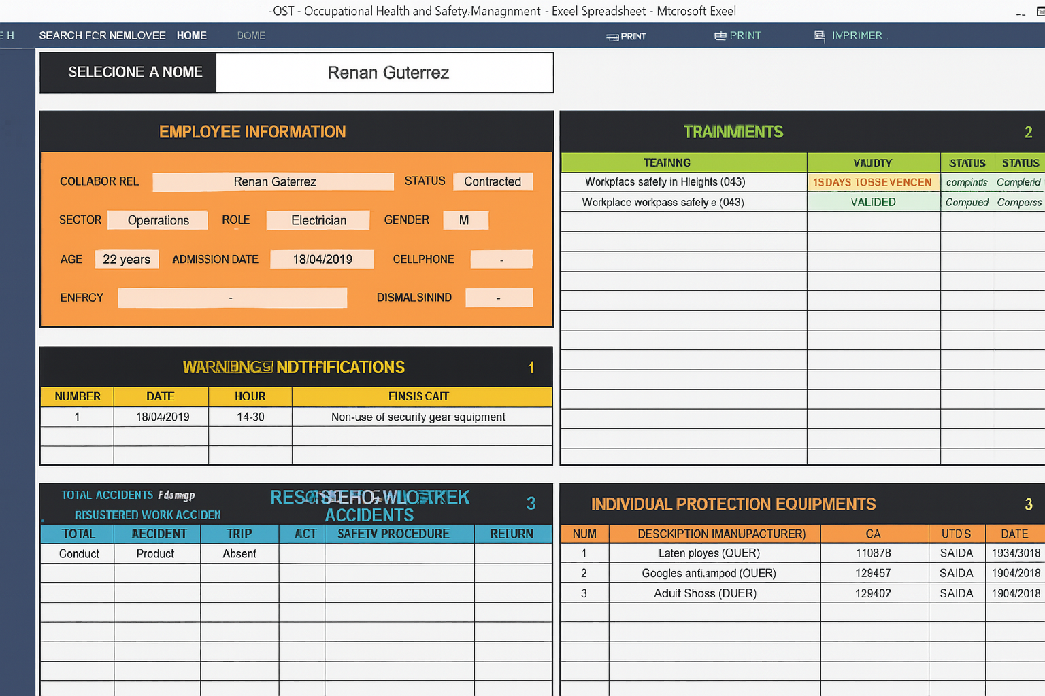Click the white PRINT printer icon
This screenshot has width=1045, height=696.
tap(612, 37)
